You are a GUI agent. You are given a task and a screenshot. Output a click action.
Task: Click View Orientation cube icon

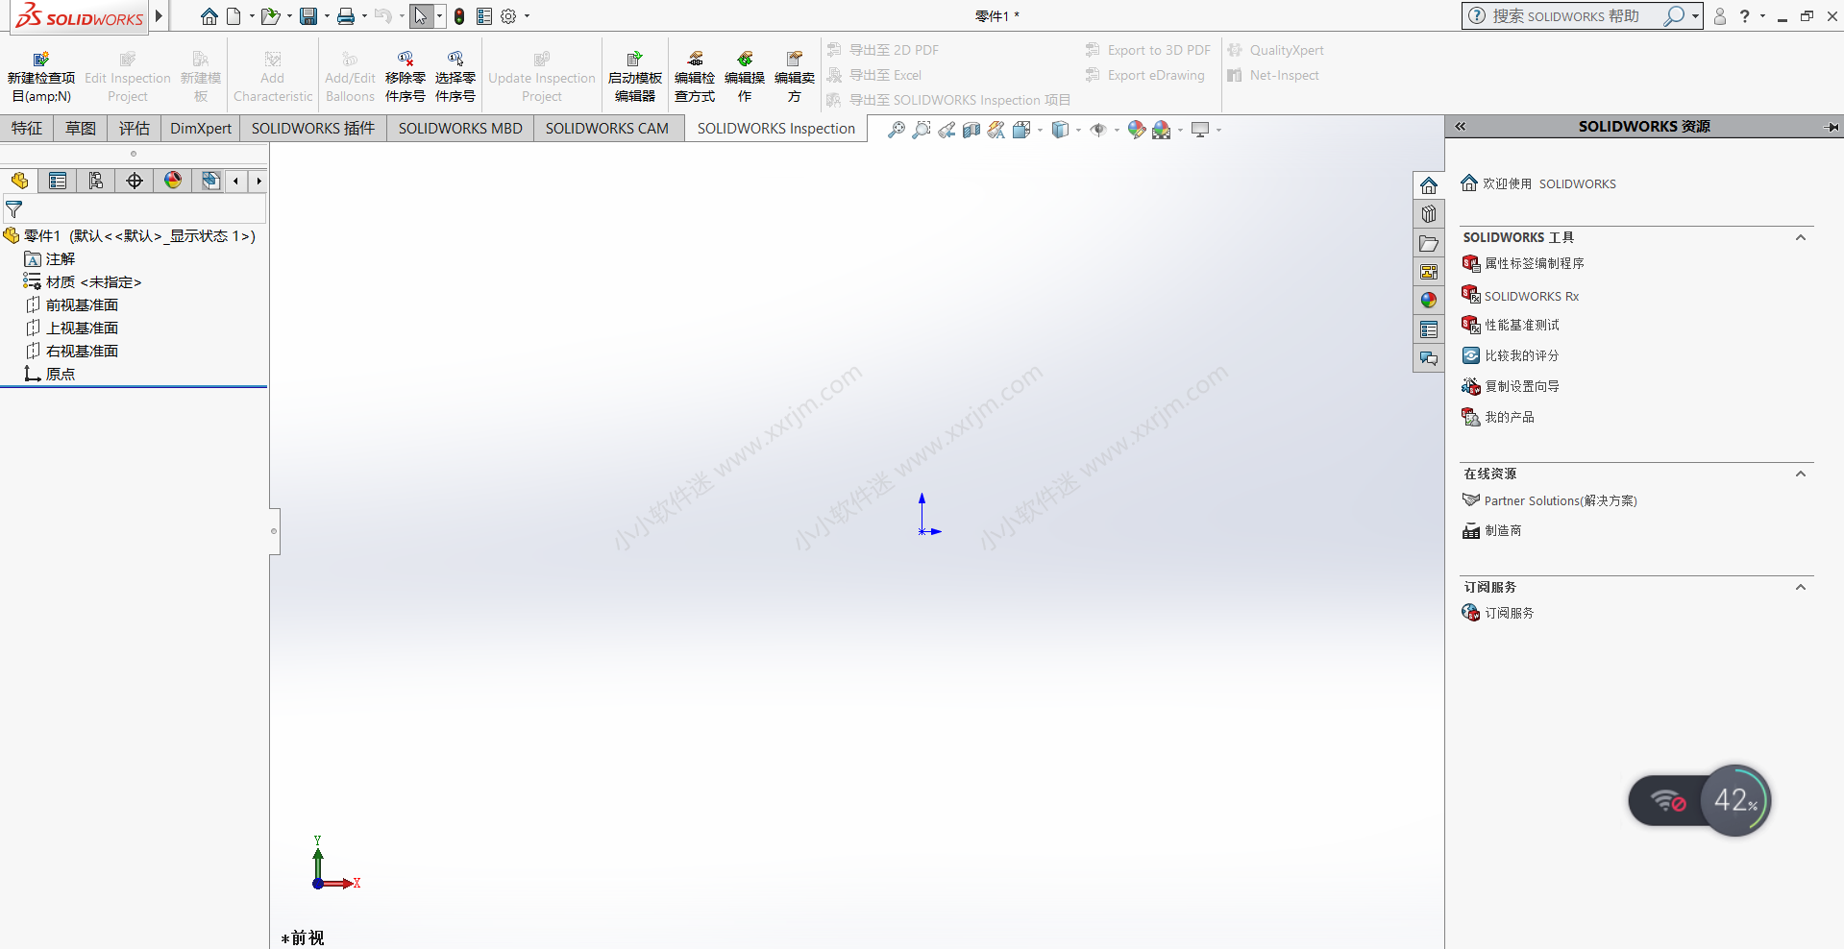pyautogui.click(x=1021, y=130)
